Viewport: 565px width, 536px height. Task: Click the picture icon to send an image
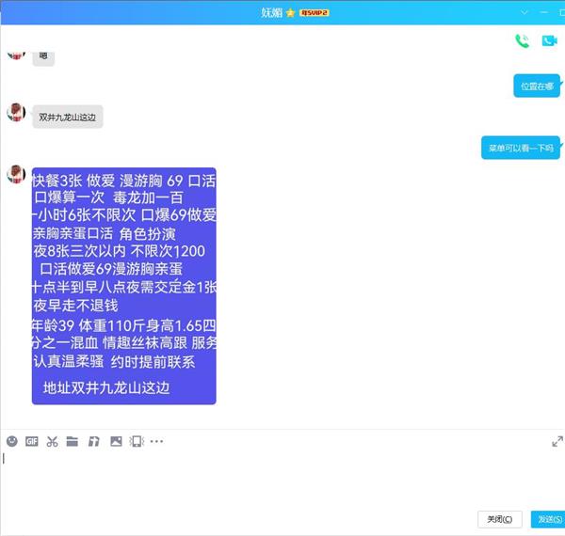(x=116, y=441)
